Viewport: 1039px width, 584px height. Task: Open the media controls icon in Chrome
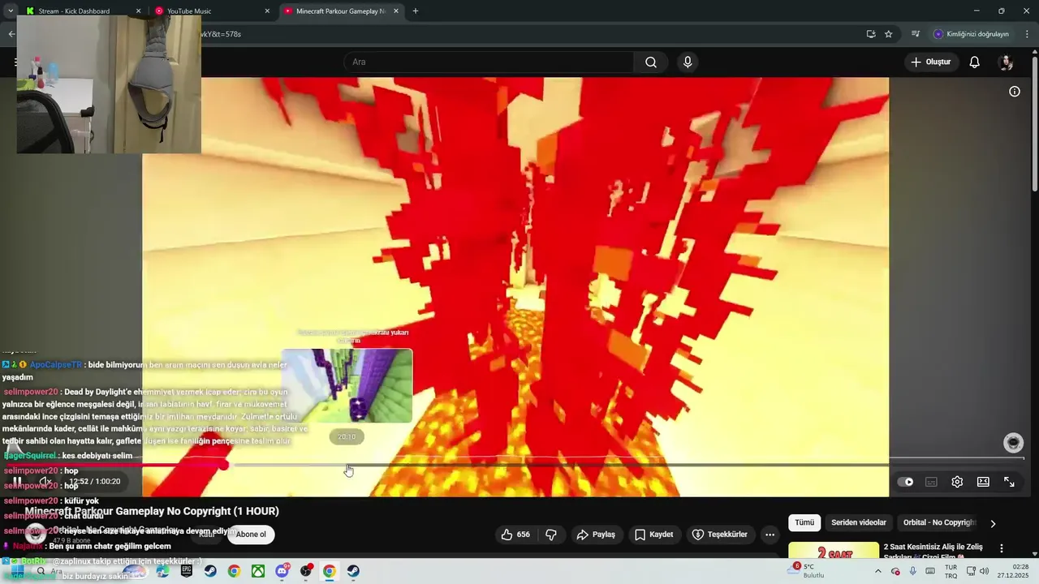pos(916,34)
